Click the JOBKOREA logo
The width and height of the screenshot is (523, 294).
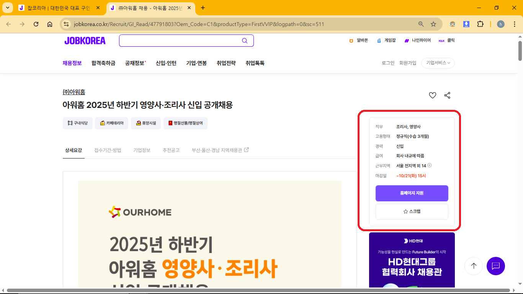tap(85, 41)
